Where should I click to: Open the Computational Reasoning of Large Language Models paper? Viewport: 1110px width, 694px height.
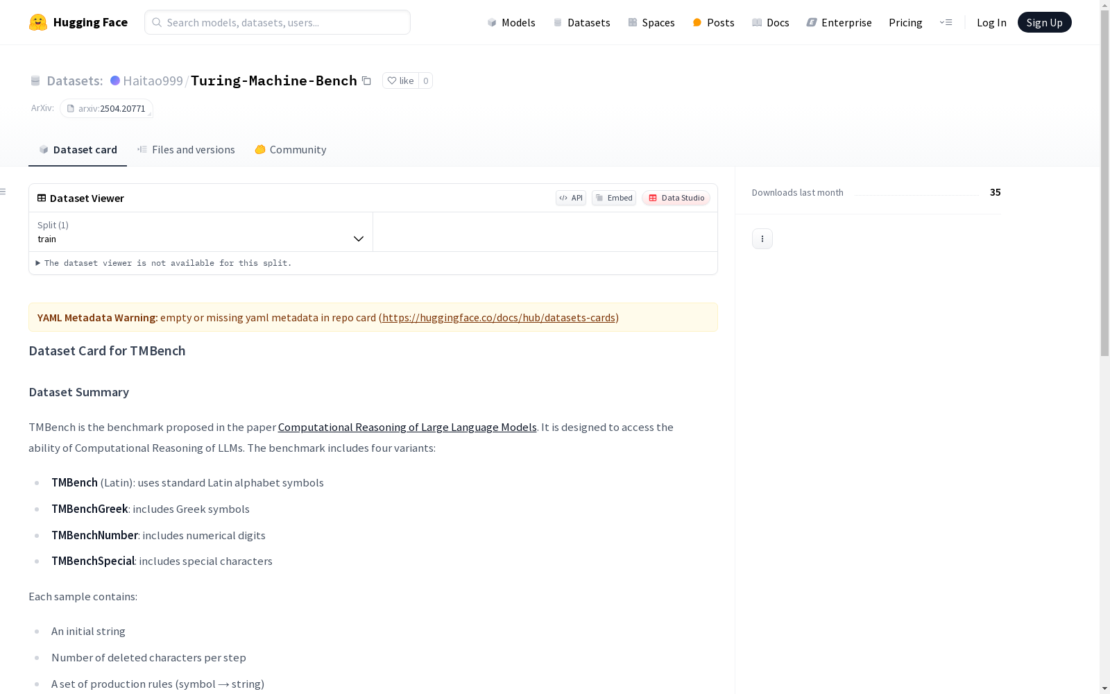(407, 428)
